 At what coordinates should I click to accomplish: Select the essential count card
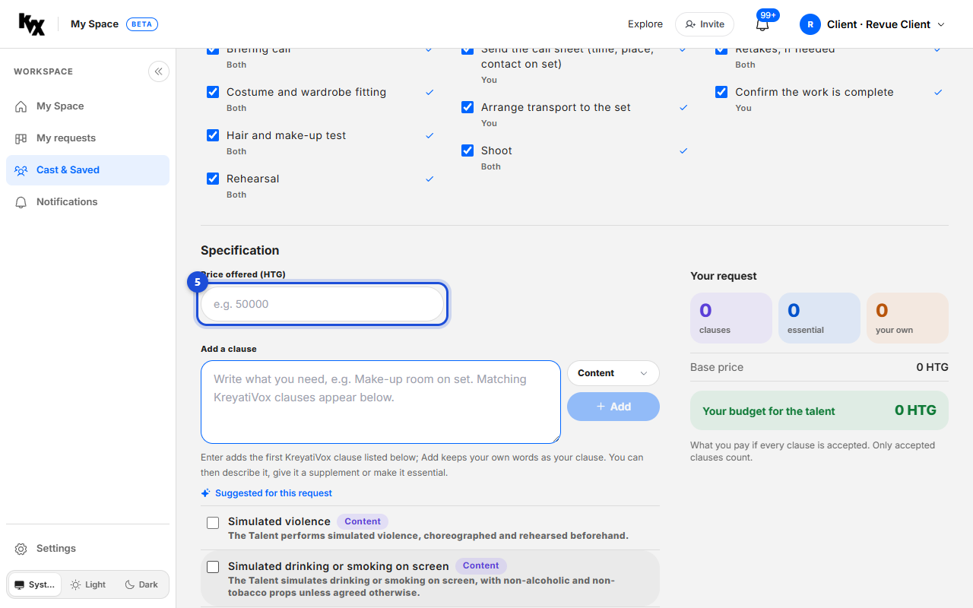(x=819, y=318)
